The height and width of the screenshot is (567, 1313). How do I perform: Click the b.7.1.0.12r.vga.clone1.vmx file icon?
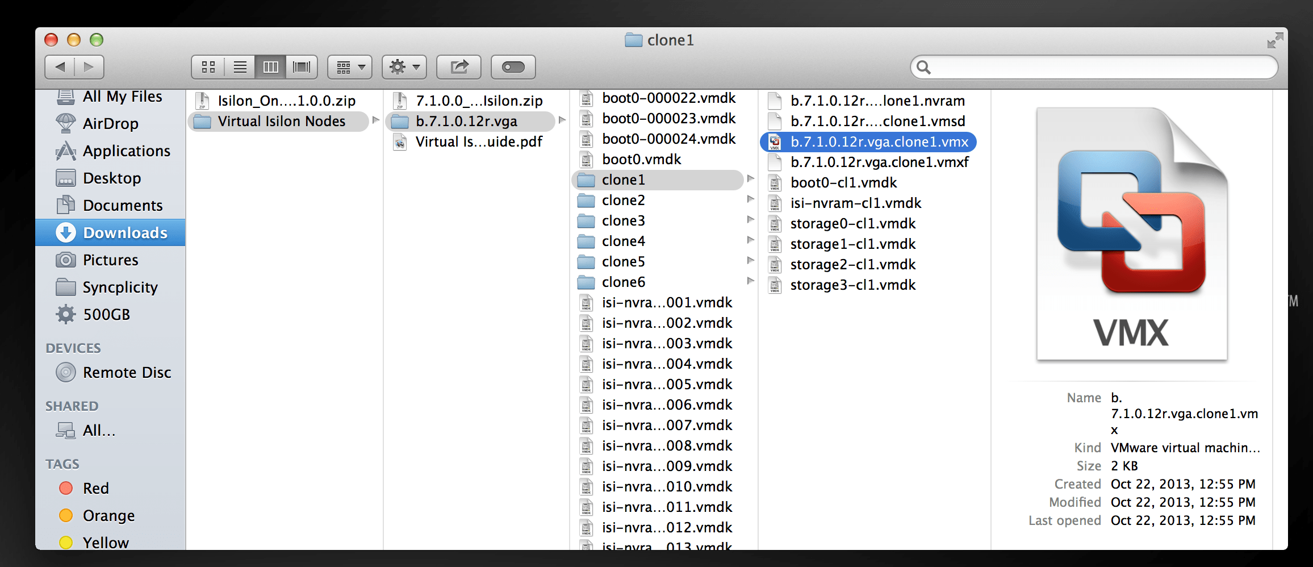click(x=775, y=142)
